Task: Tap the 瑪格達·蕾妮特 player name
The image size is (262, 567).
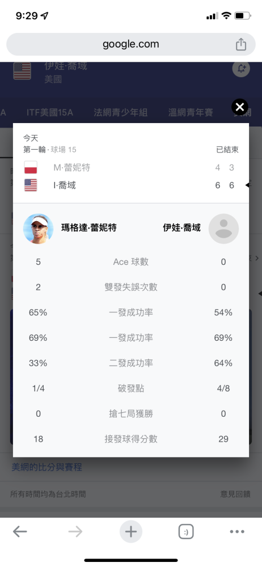Action: (89, 228)
